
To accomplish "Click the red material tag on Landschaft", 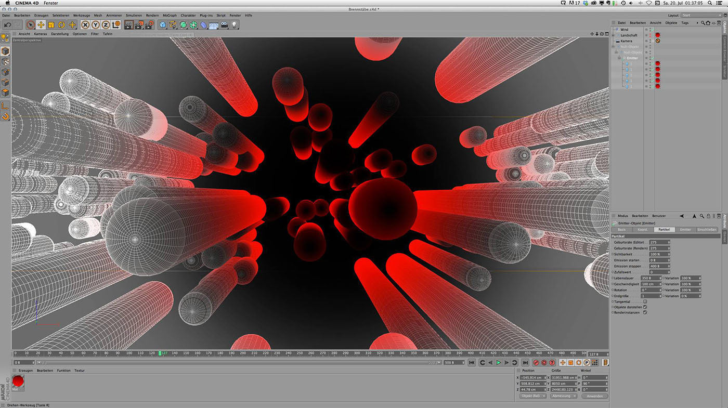I will 657,35.
